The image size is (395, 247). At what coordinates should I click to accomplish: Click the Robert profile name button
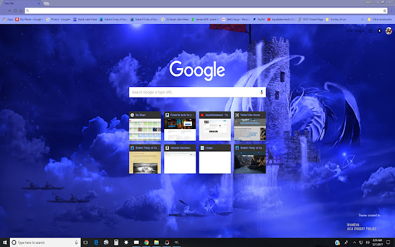(368, 2)
